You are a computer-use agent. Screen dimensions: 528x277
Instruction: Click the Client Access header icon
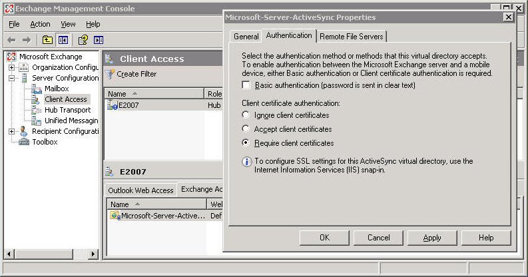pyautogui.click(x=109, y=59)
